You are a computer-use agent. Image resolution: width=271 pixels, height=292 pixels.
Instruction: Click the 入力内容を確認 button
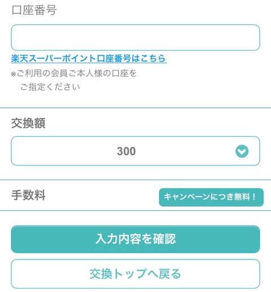pyautogui.click(x=135, y=239)
